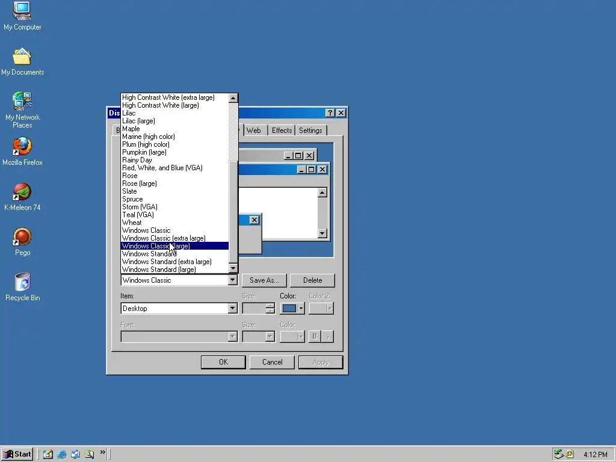Choose the Rose scheme

[x=174, y=176]
